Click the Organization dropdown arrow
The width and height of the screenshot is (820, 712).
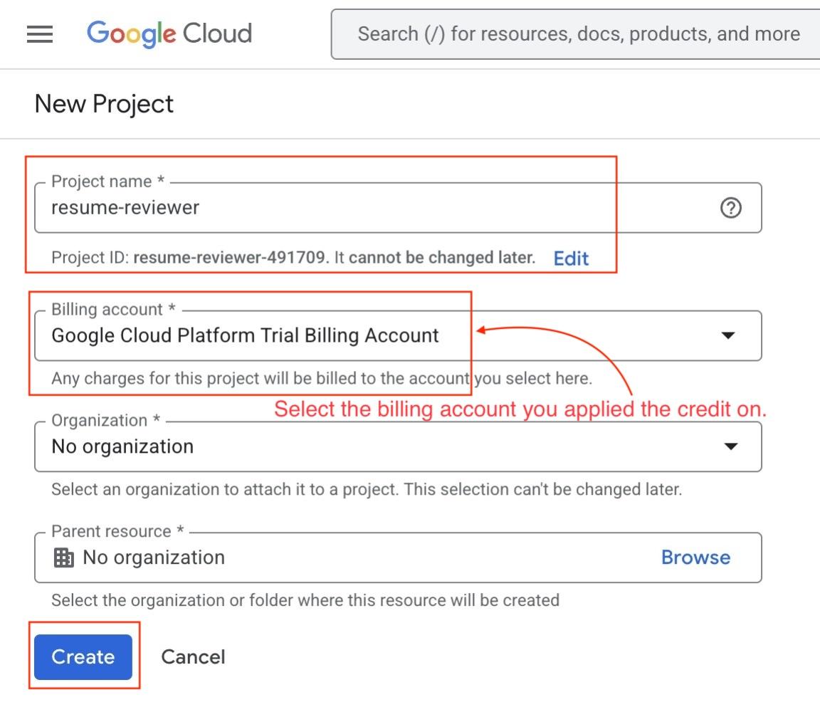[730, 446]
